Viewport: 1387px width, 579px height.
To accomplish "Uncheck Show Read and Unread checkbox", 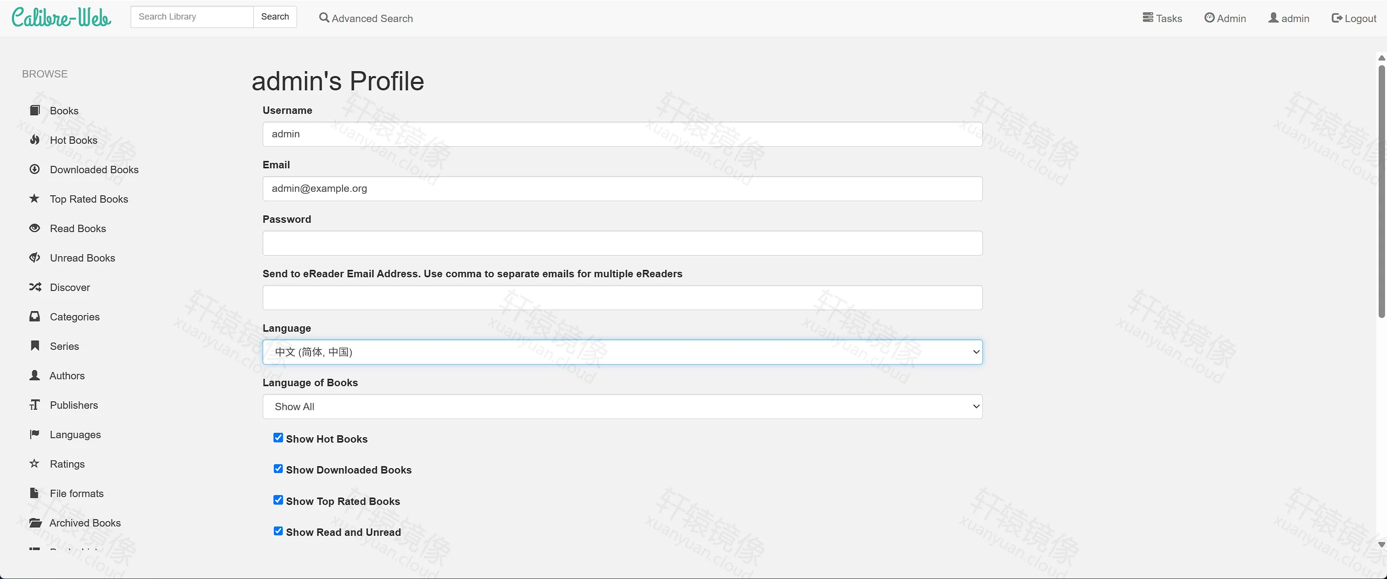I will (278, 531).
